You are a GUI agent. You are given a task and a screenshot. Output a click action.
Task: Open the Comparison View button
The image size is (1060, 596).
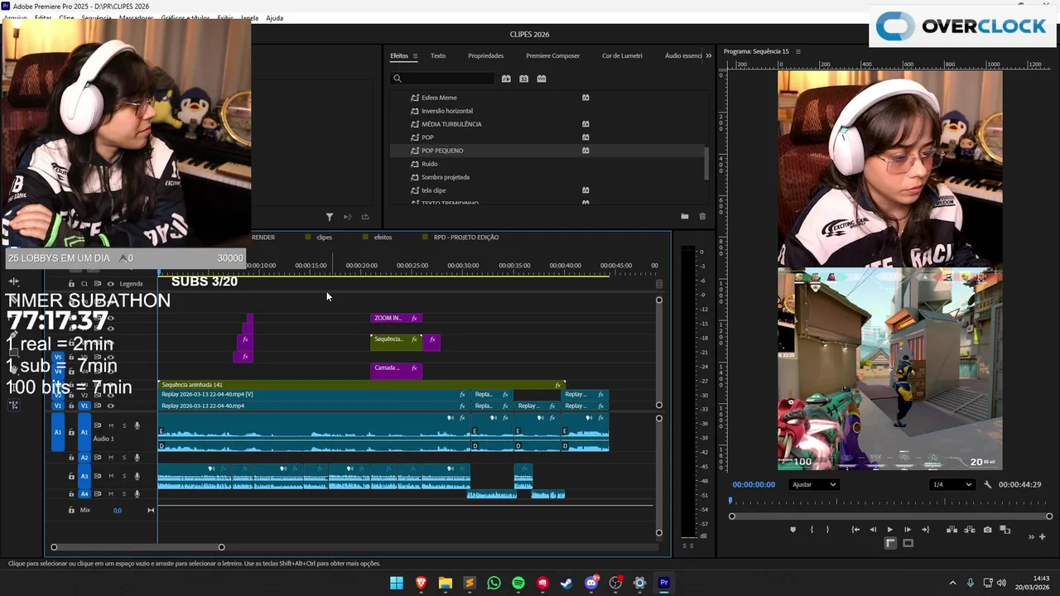click(x=1005, y=530)
